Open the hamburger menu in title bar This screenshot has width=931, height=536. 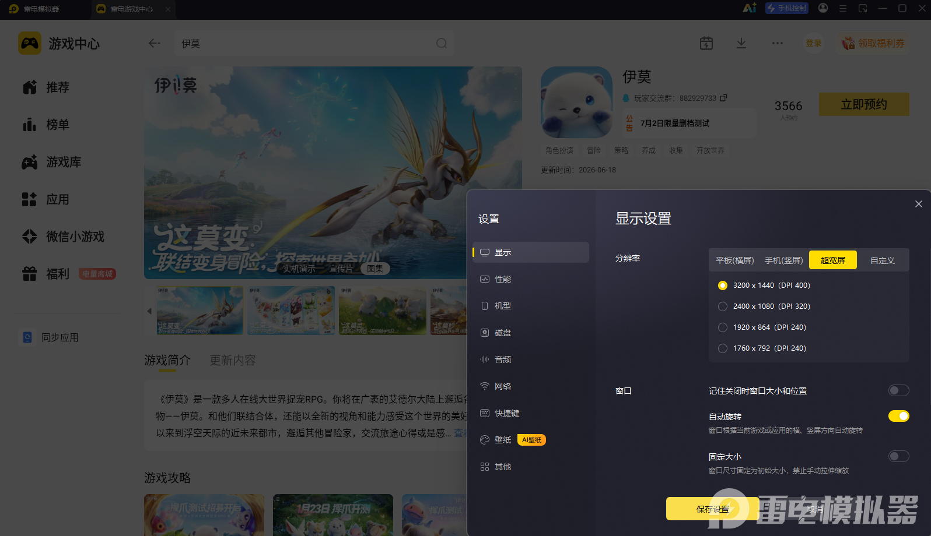[x=843, y=8]
